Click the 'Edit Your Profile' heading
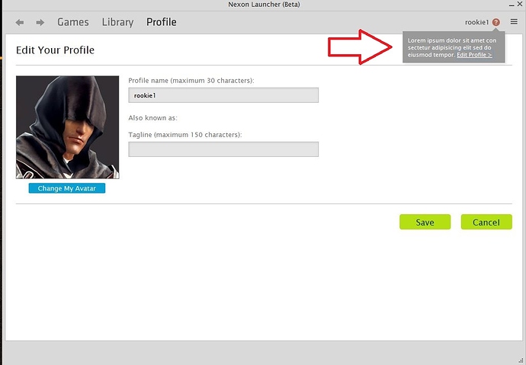This screenshot has height=365, width=526. (x=56, y=50)
